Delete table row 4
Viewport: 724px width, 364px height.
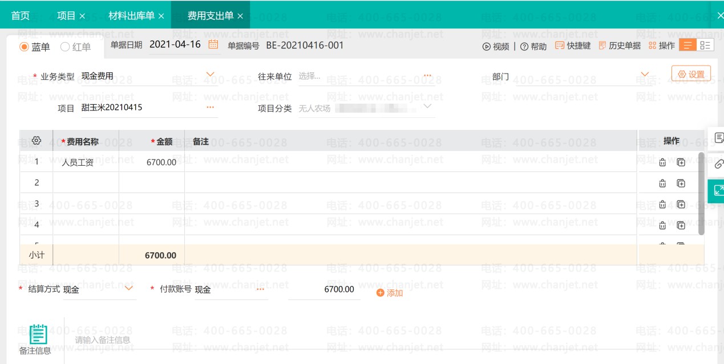pyautogui.click(x=662, y=225)
